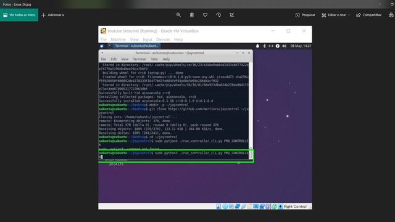Click the 'Successfully built hid aioconsole crc8' line

pyautogui.click(x=135, y=93)
